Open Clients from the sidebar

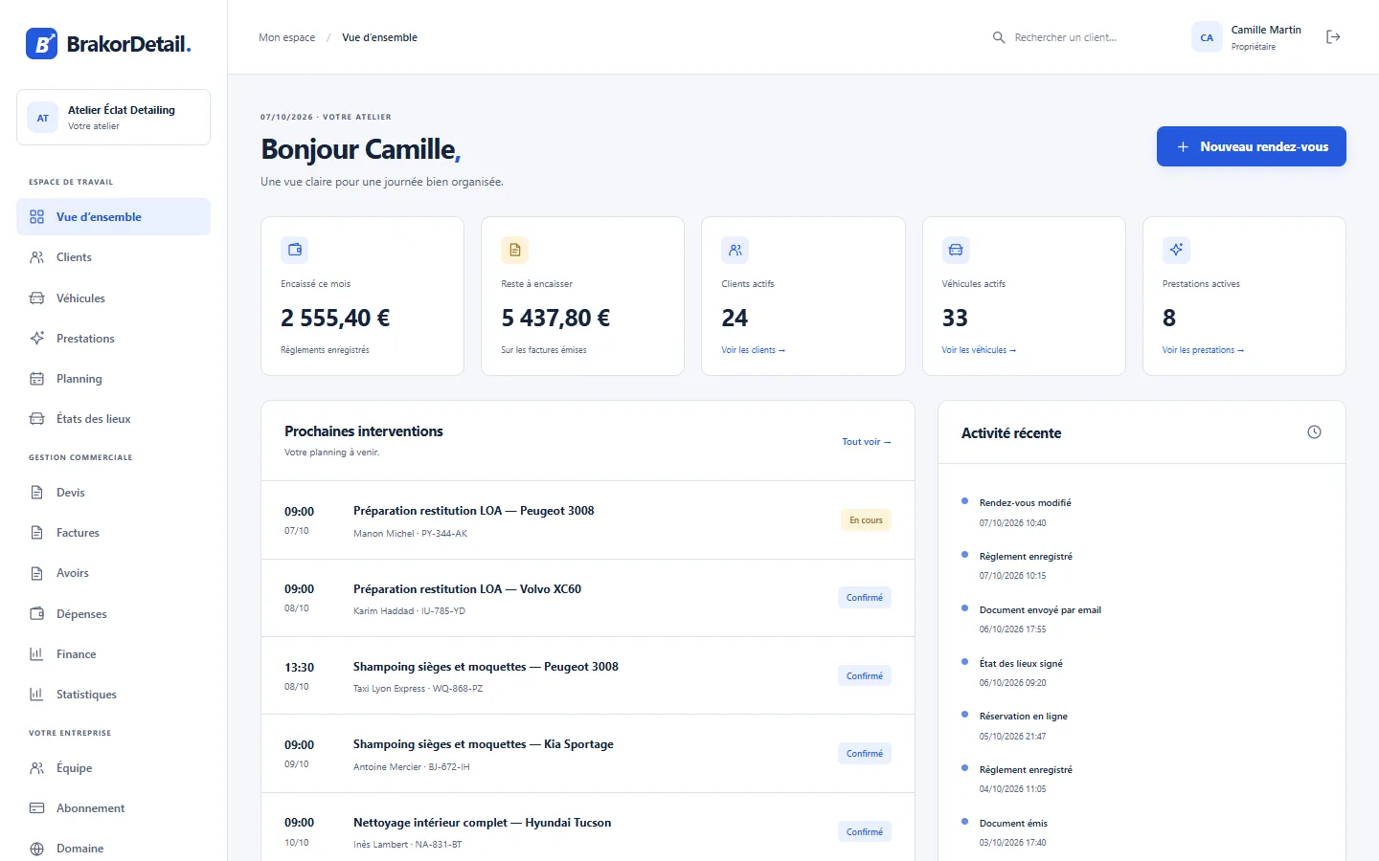click(x=113, y=257)
